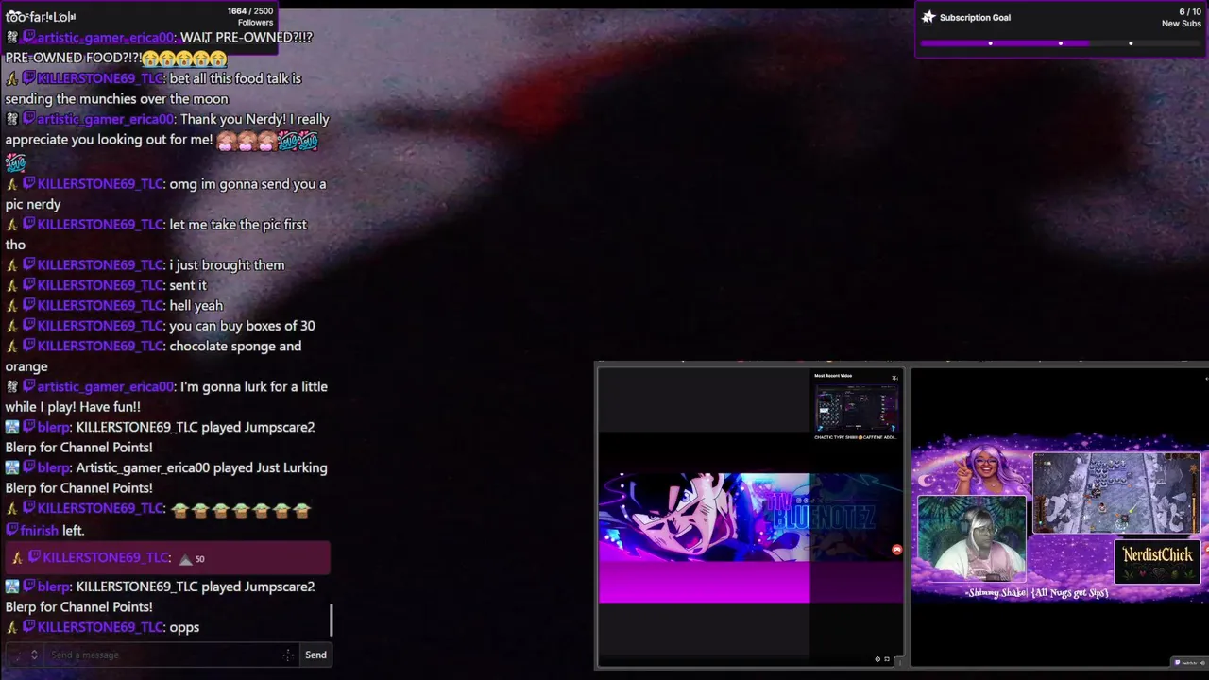The image size is (1209, 680).
Task: Open the emote picker icon in chat input
Action: click(288, 654)
